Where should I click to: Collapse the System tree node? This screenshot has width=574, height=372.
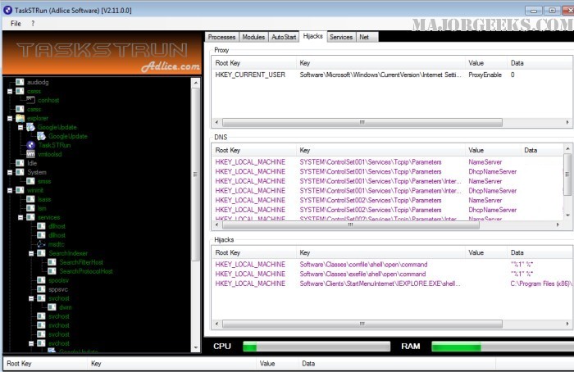(10, 172)
